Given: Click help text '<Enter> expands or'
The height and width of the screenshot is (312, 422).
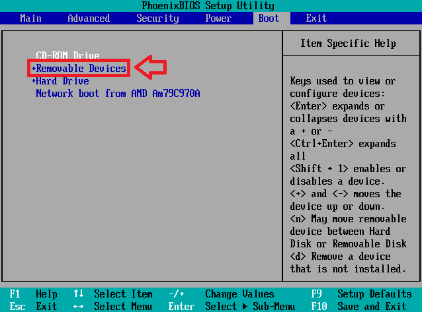Looking at the screenshot, I should tap(337, 106).
